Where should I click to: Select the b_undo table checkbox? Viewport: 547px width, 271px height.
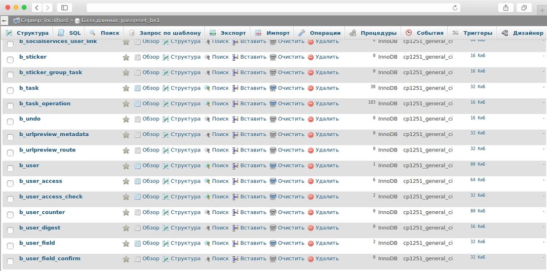tap(11, 122)
